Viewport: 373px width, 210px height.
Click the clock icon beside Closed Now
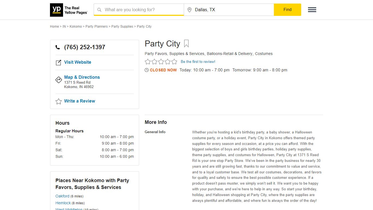coord(147,70)
